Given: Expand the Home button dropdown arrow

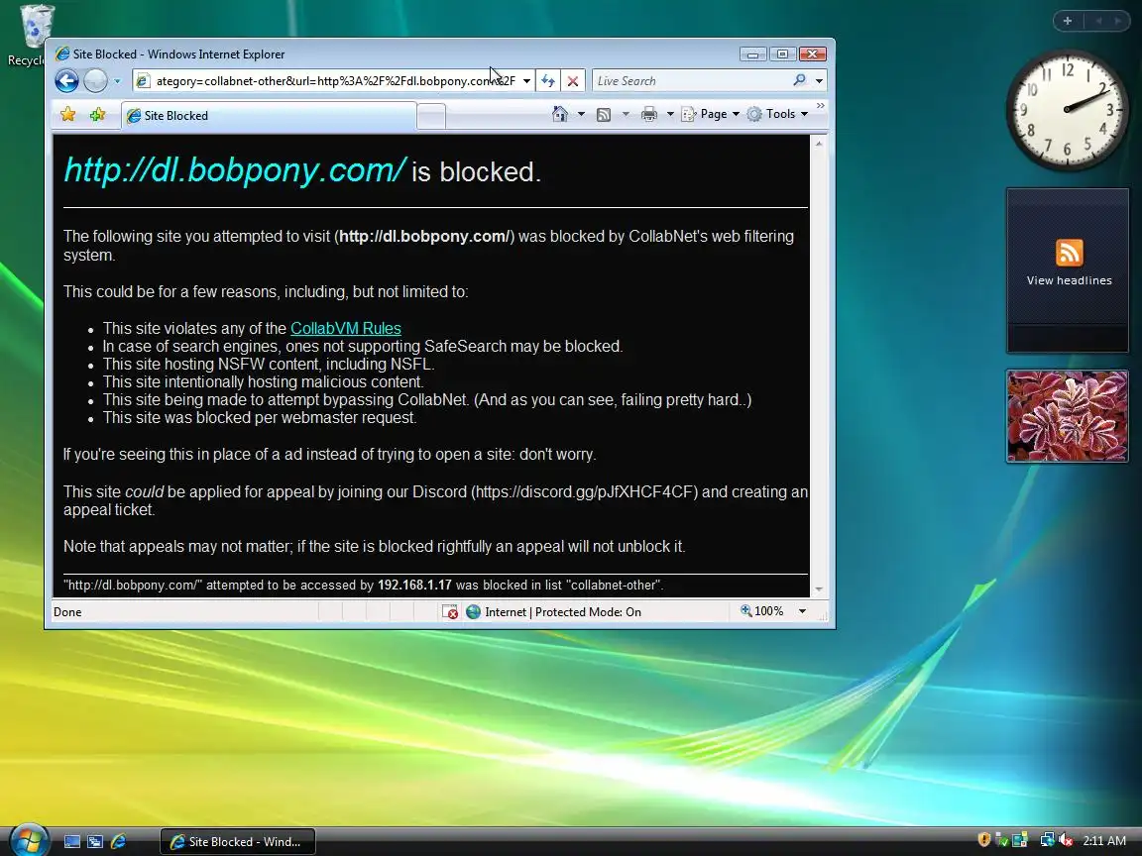Looking at the screenshot, I should 581,114.
